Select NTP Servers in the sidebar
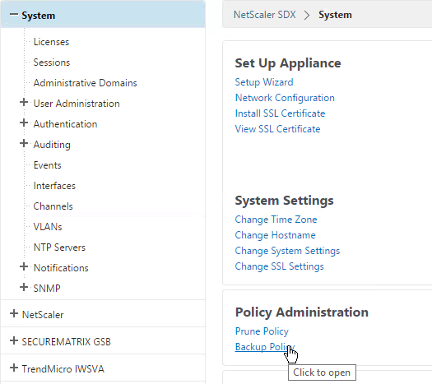This screenshot has width=432, height=384. pos(59,248)
